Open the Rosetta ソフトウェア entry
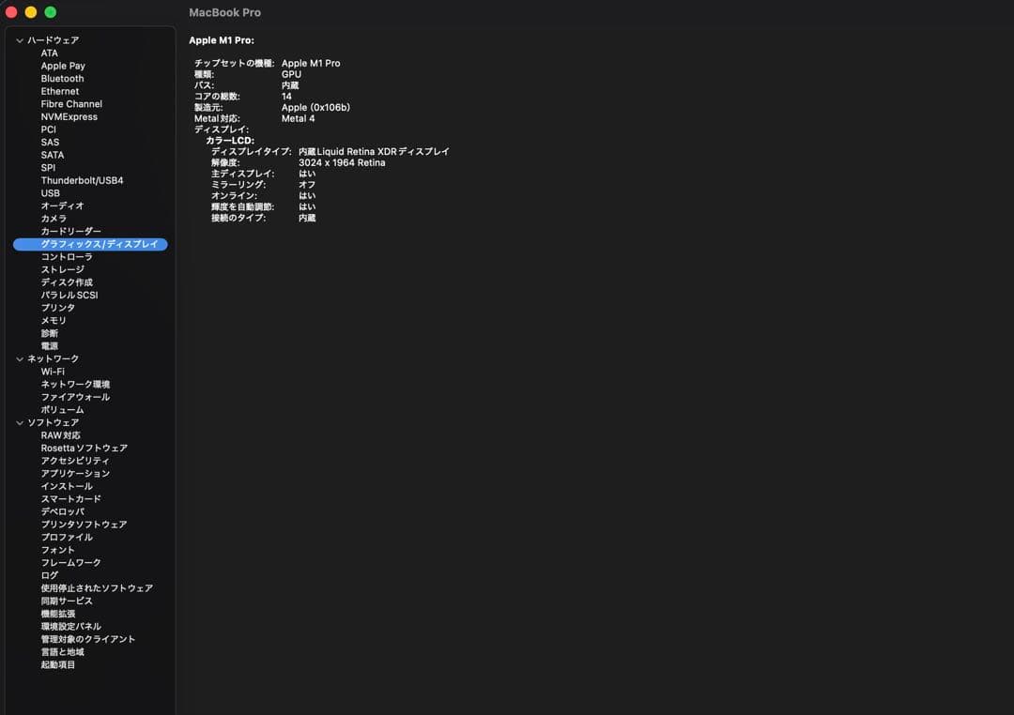Viewport: 1014px width, 715px height. click(84, 448)
